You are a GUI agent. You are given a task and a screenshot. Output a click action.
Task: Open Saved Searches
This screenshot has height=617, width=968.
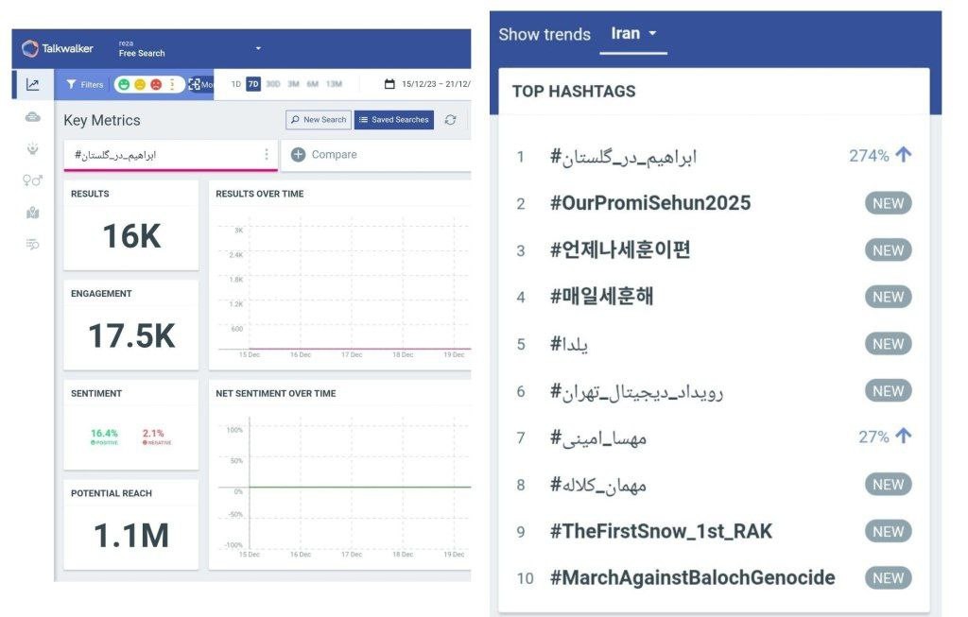point(394,120)
